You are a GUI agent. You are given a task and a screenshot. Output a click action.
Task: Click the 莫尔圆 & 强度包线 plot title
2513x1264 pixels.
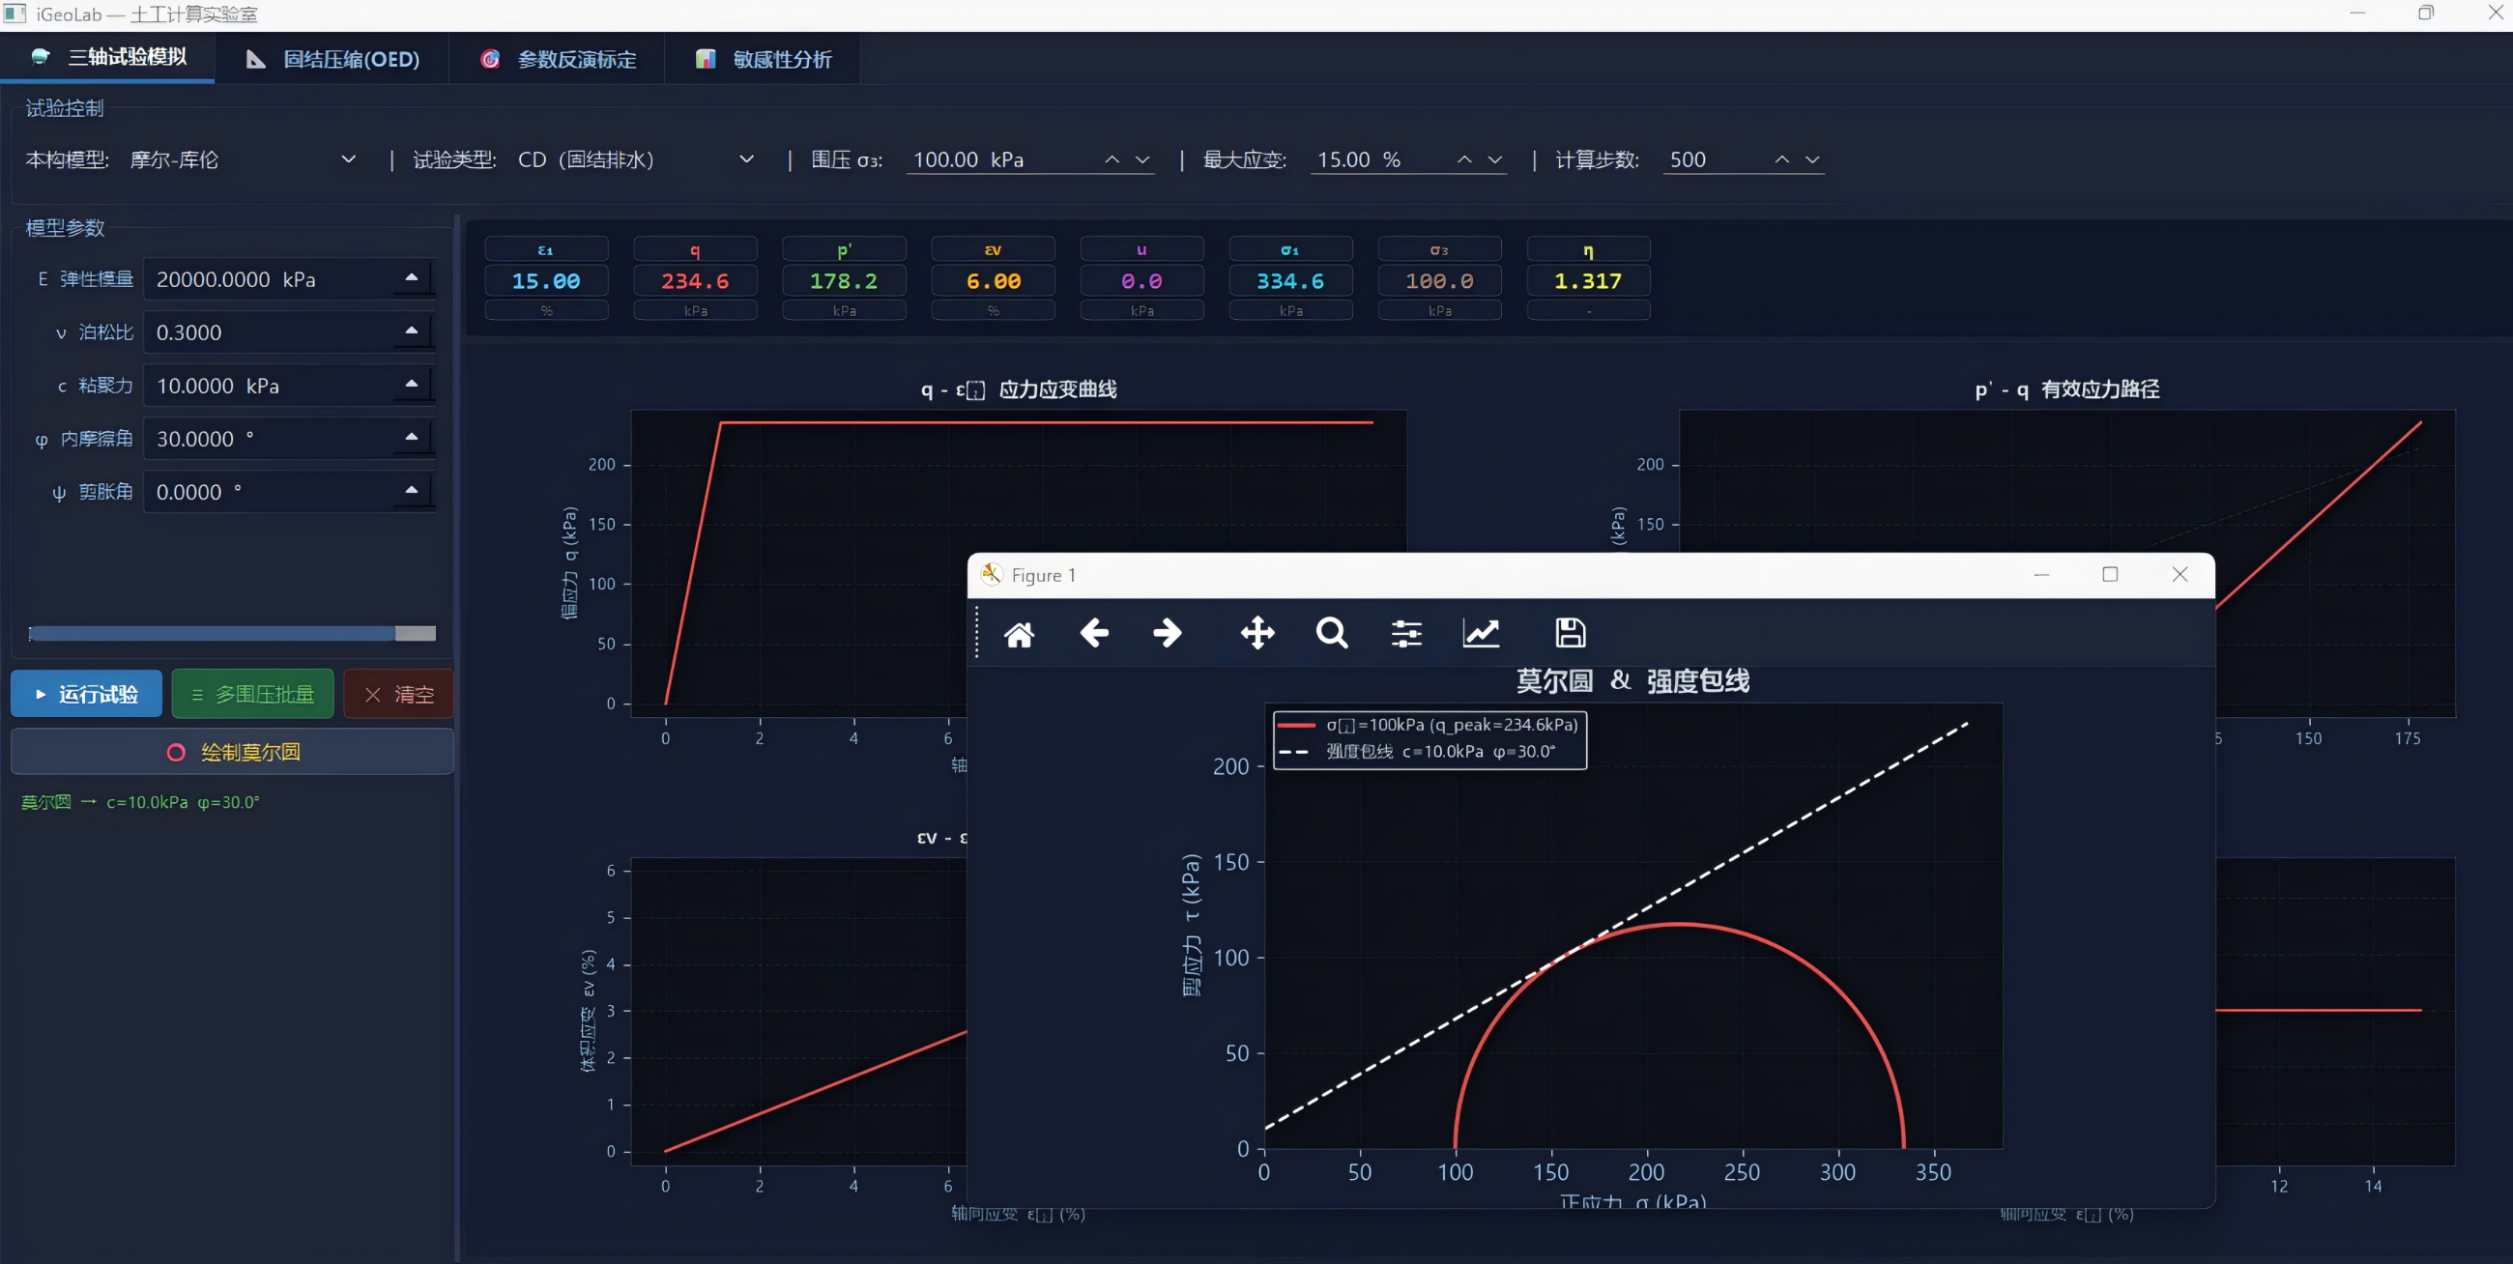point(1632,680)
